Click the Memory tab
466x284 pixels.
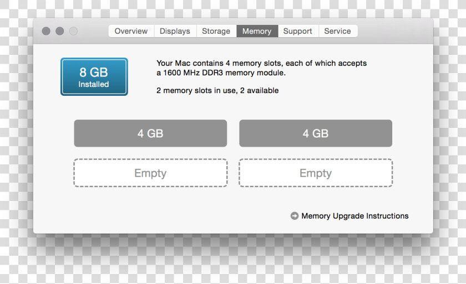point(257,31)
